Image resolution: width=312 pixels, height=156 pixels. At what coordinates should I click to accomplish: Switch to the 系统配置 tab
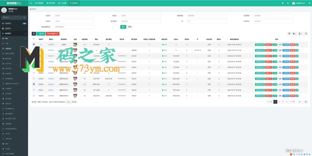coord(39,3)
